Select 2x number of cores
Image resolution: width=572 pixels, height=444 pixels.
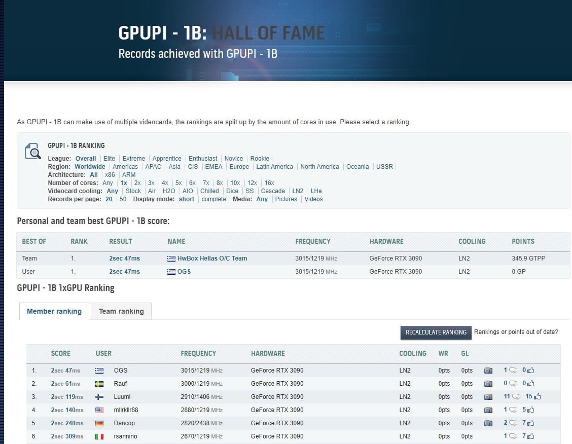tap(137, 182)
